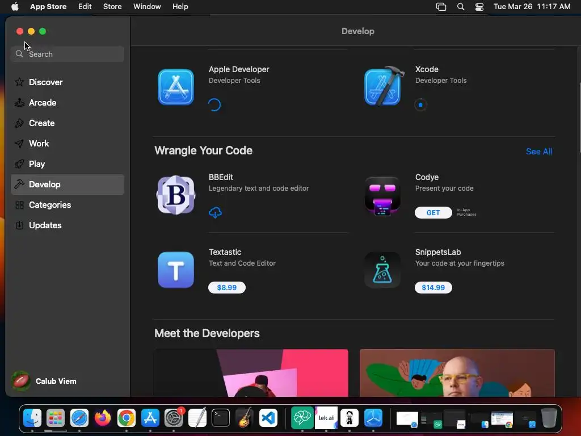Stop the Xcode download
Viewport: 581px width, 436px height.
click(420, 105)
